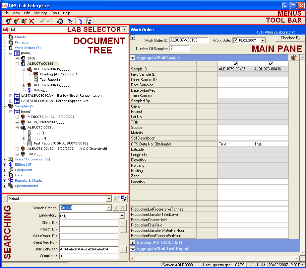Click the LAB tree view toolbar icon
306x268 pixels.
pos(89,21)
